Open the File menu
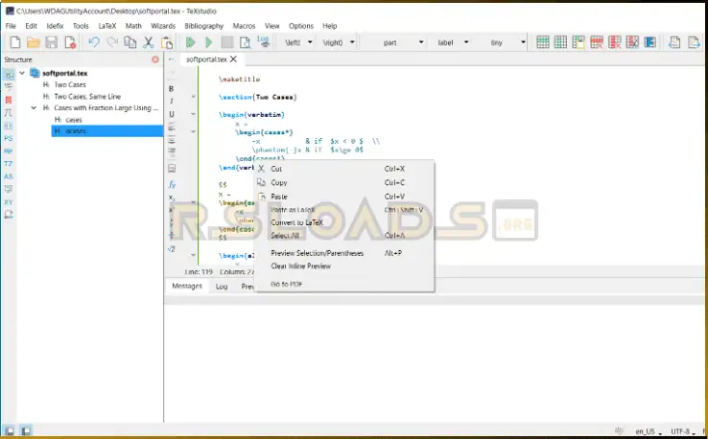This screenshot has width=708, height=439. (11, 26)
